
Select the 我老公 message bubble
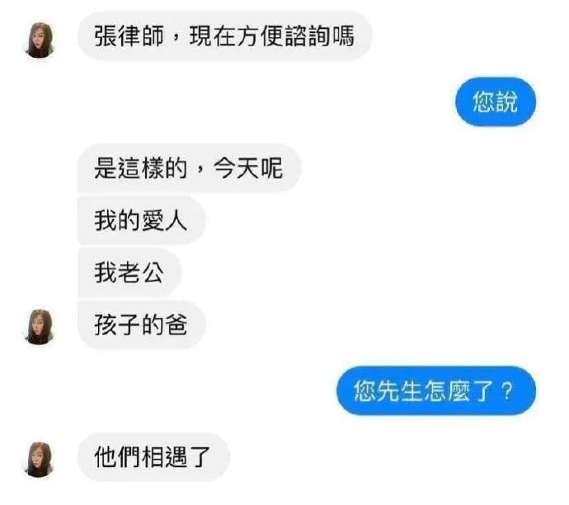[x=129, y=272]
